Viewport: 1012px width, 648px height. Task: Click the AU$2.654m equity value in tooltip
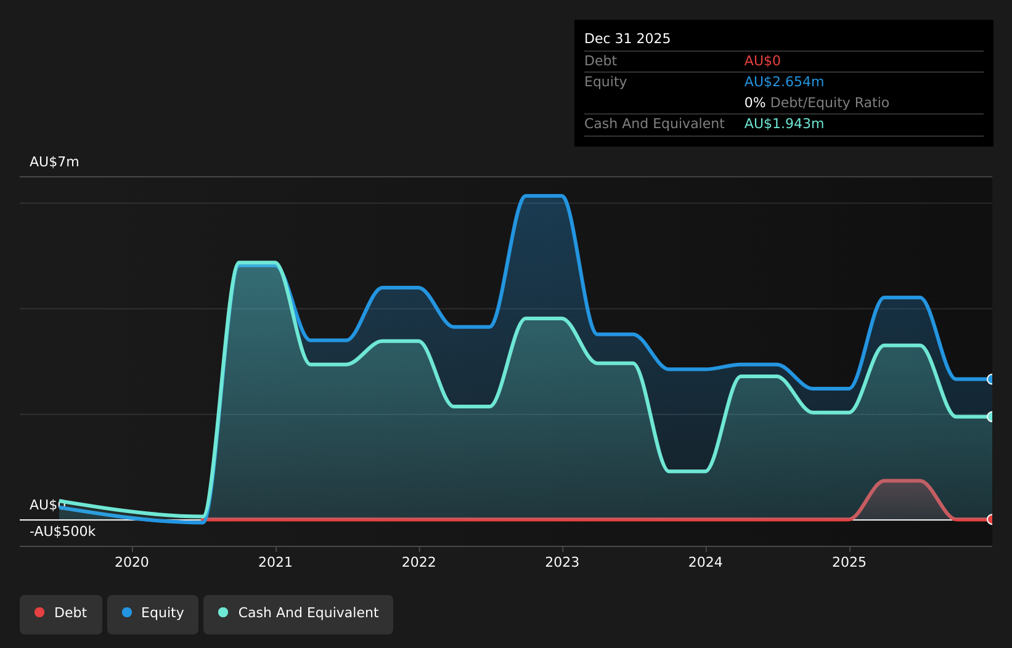(784, 82)
